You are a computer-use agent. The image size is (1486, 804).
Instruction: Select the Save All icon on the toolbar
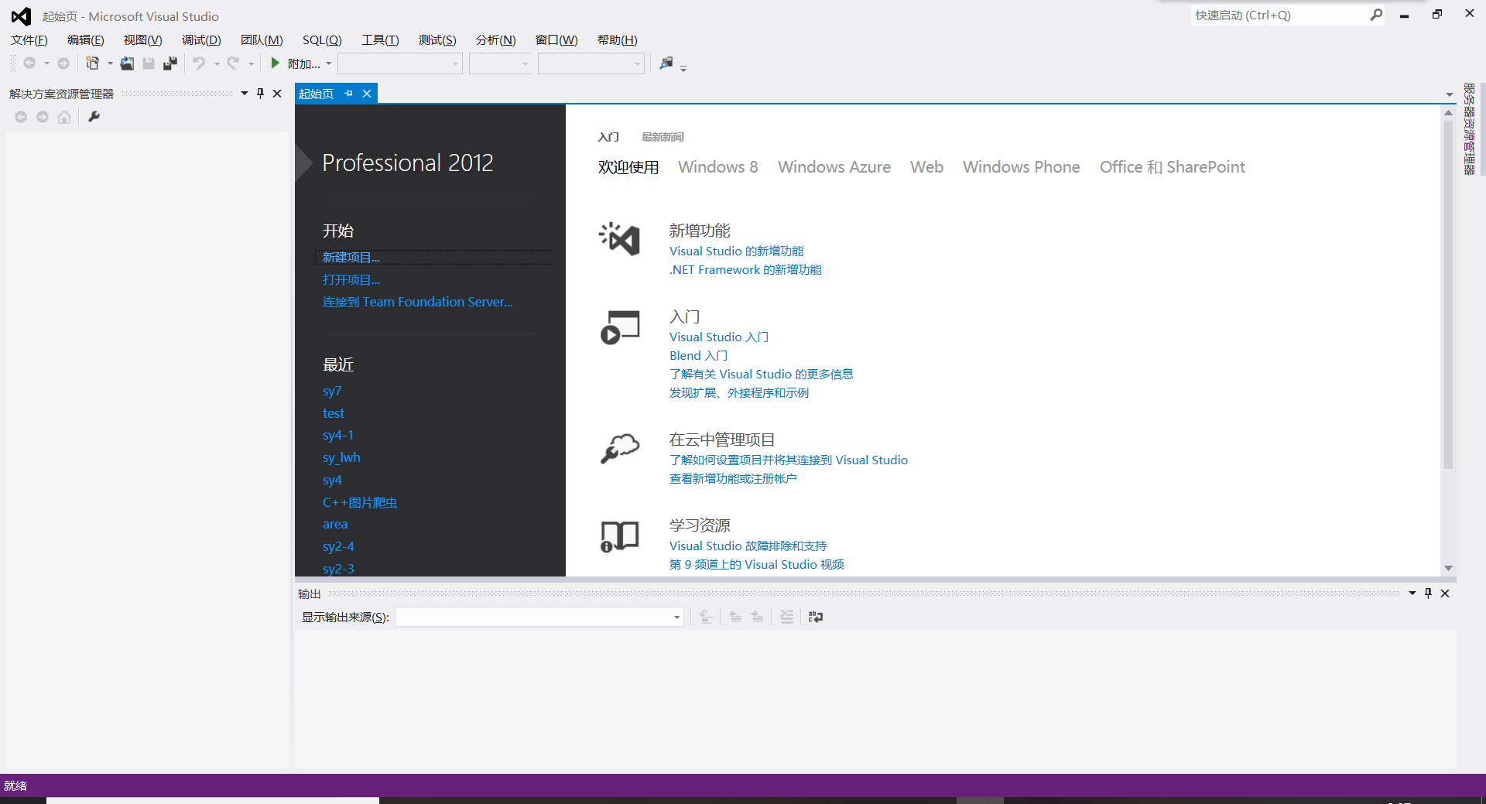coord(170,63)
